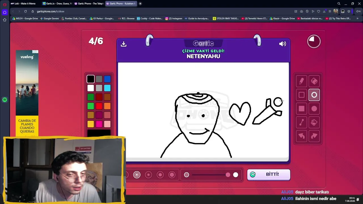The height and width of the screenshot is (204, 363).
Task: Select the straight line tool
Action: pyautogui.click(x=301, y=122)
